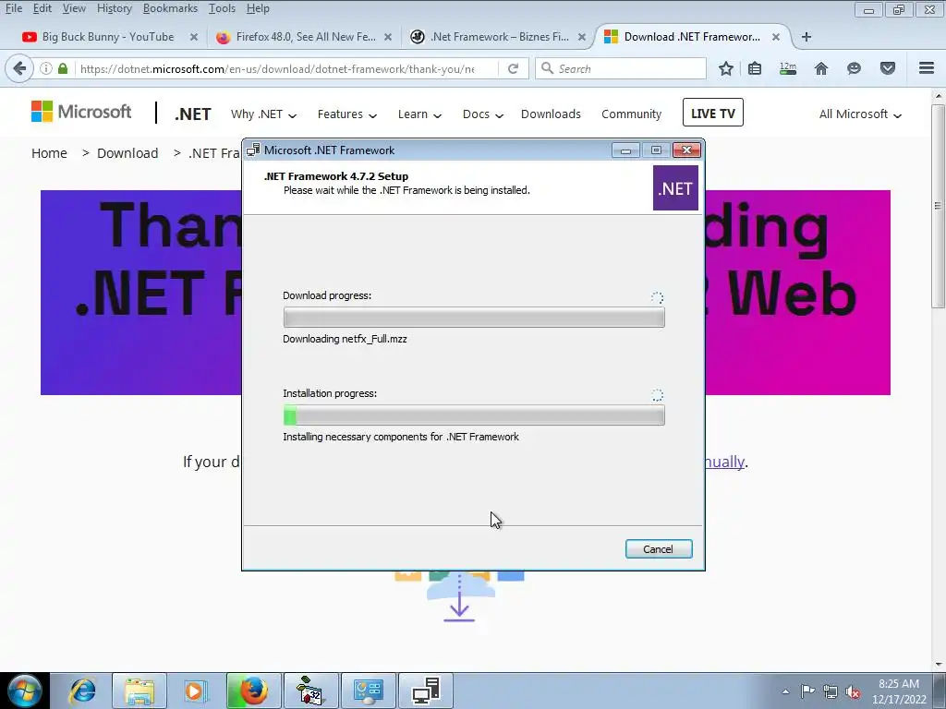Image resolution: width=946 pixels, height=709 pixels.
Task: Open site information via the 'i' icon
Action: point(46,68)
